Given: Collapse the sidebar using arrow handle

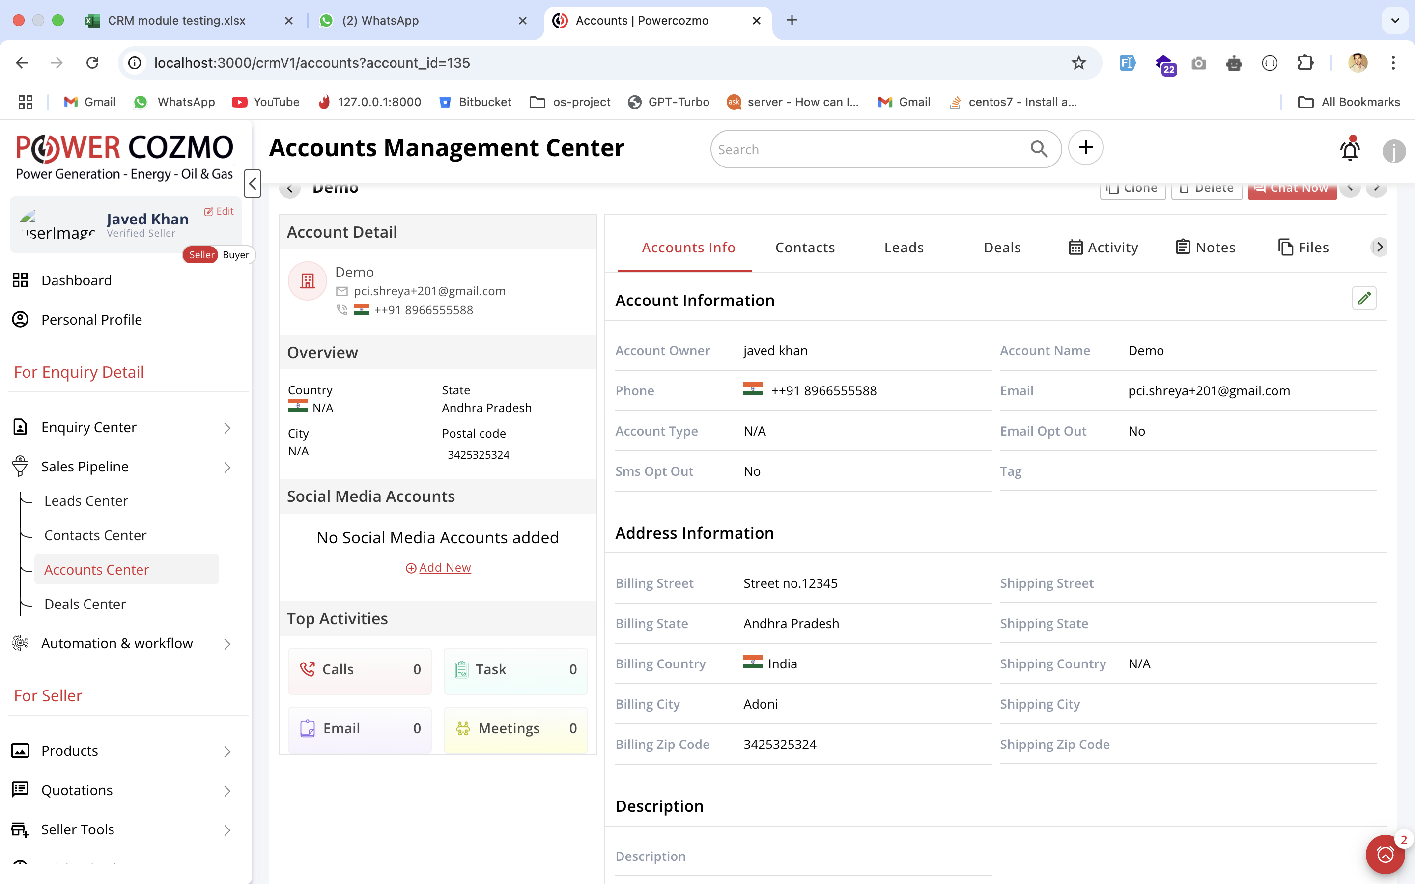Looking at the screenshot, I should [253, 184].
